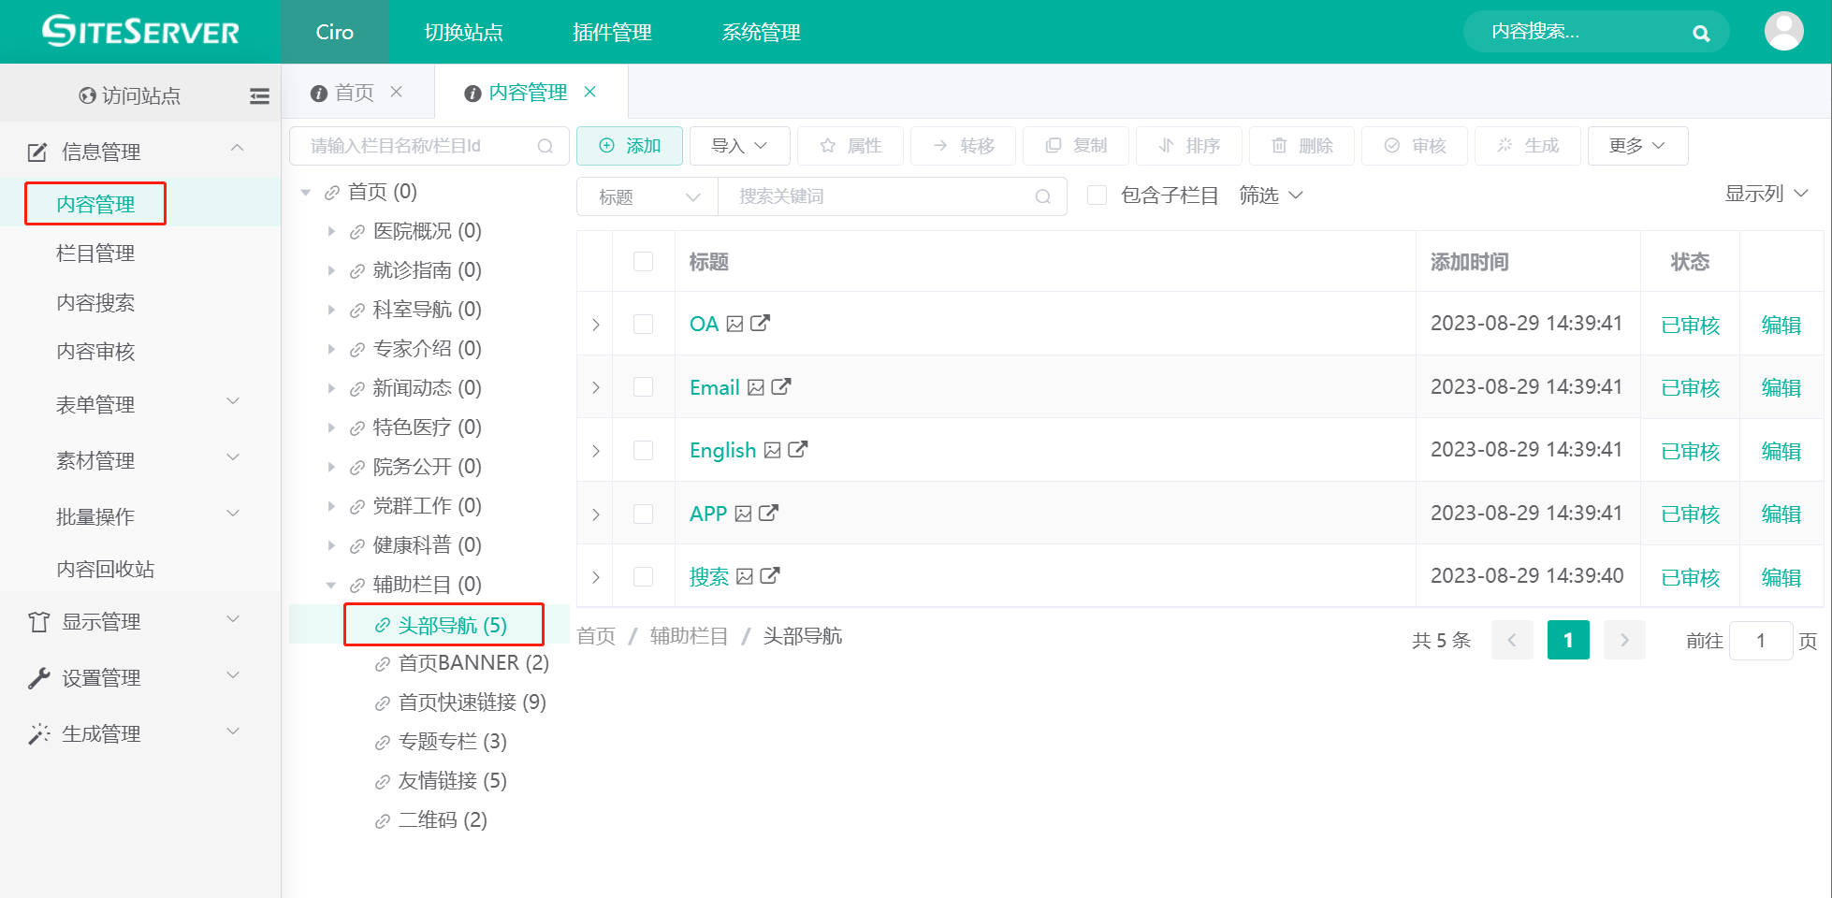Select the 排序 (sort) tool
Viewport: 1832px width, 898px height.
[1188, 146]
